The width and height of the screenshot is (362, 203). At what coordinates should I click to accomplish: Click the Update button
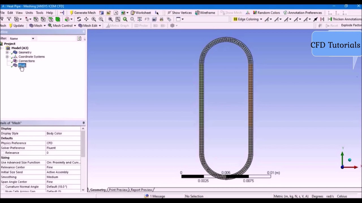point(16,25)
